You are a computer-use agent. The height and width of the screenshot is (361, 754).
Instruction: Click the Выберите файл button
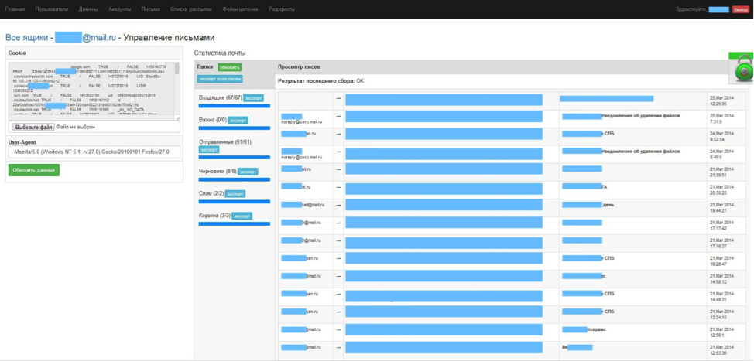pos(33,128)
